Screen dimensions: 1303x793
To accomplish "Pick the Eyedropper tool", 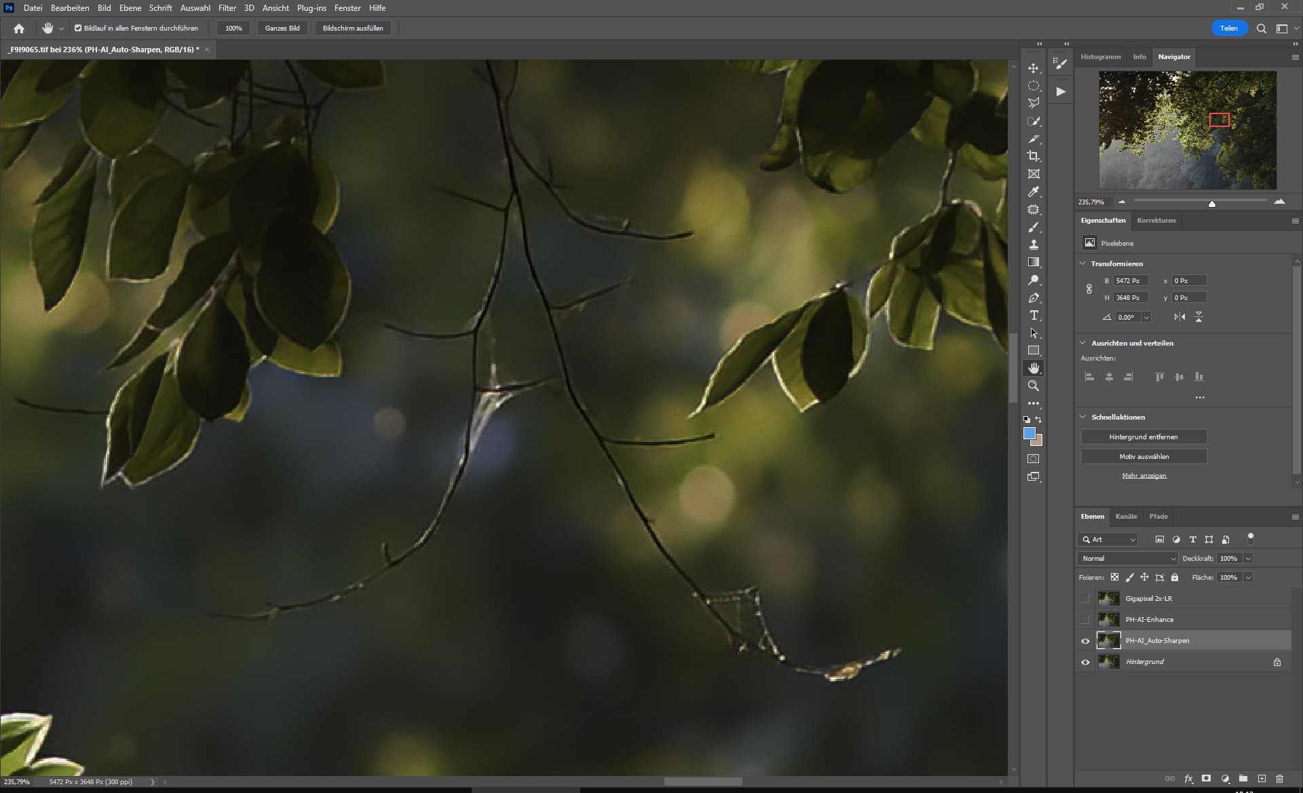I will [x=1033, y=192].
